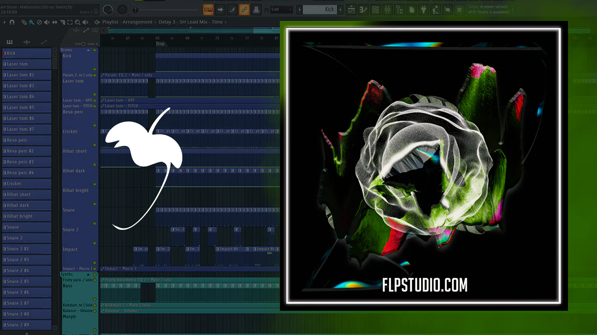The width and height of the screenshot is (597, 335).
Task: Mute the Reso perc track LED
Action: [95, 125]
